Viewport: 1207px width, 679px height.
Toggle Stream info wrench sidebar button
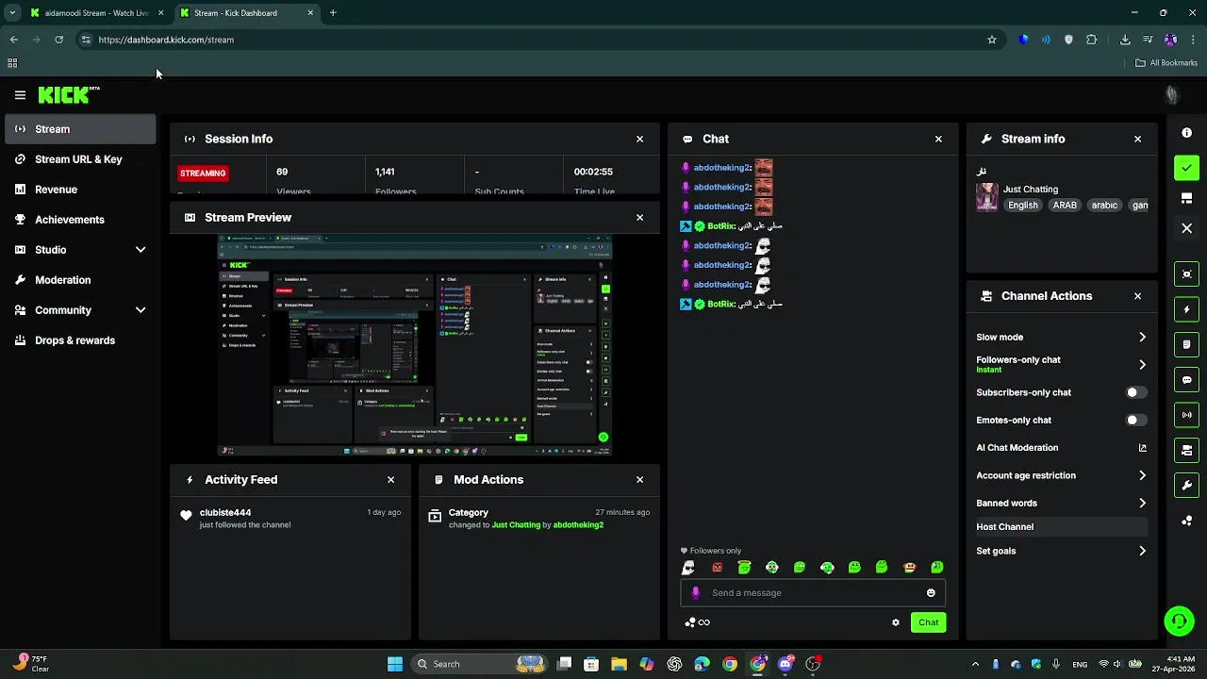click(1186, 486)
